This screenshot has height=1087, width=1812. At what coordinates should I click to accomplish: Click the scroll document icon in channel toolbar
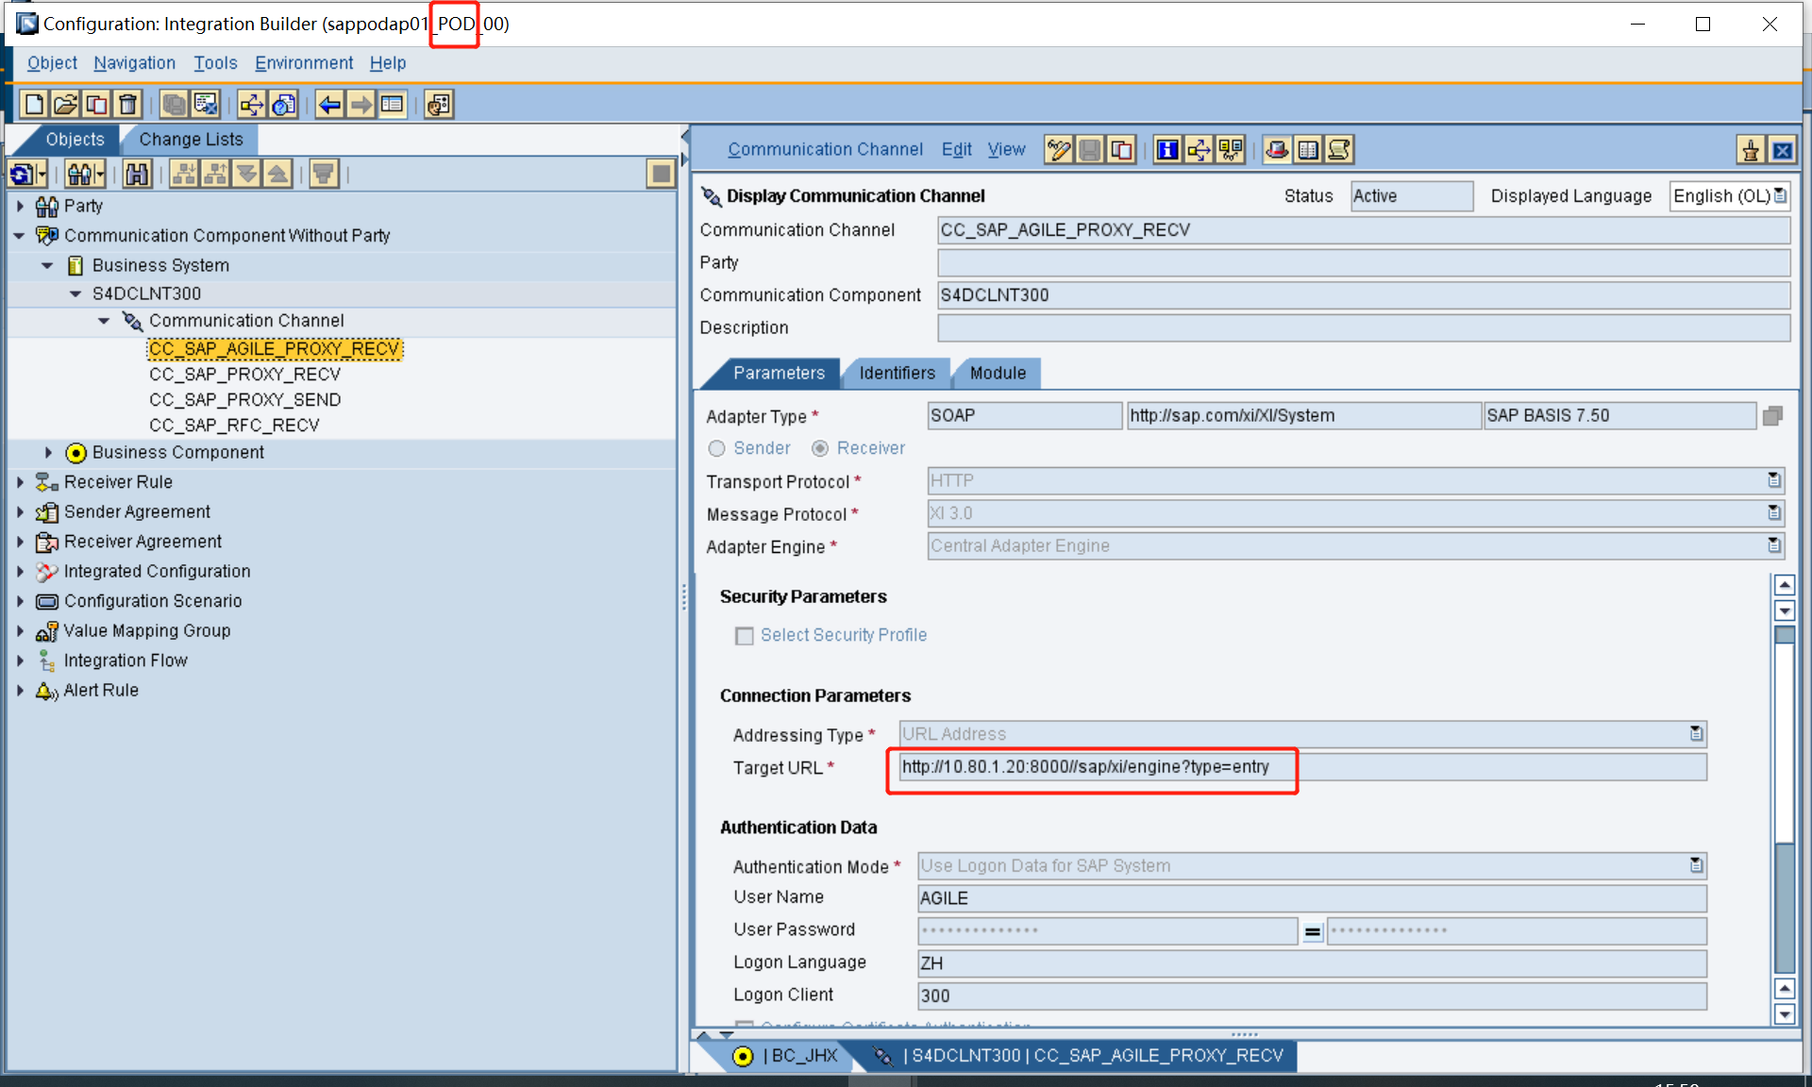click(1339, 150)
